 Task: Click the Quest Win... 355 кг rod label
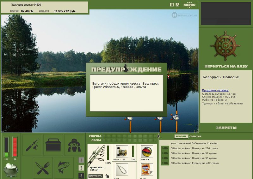97,169
